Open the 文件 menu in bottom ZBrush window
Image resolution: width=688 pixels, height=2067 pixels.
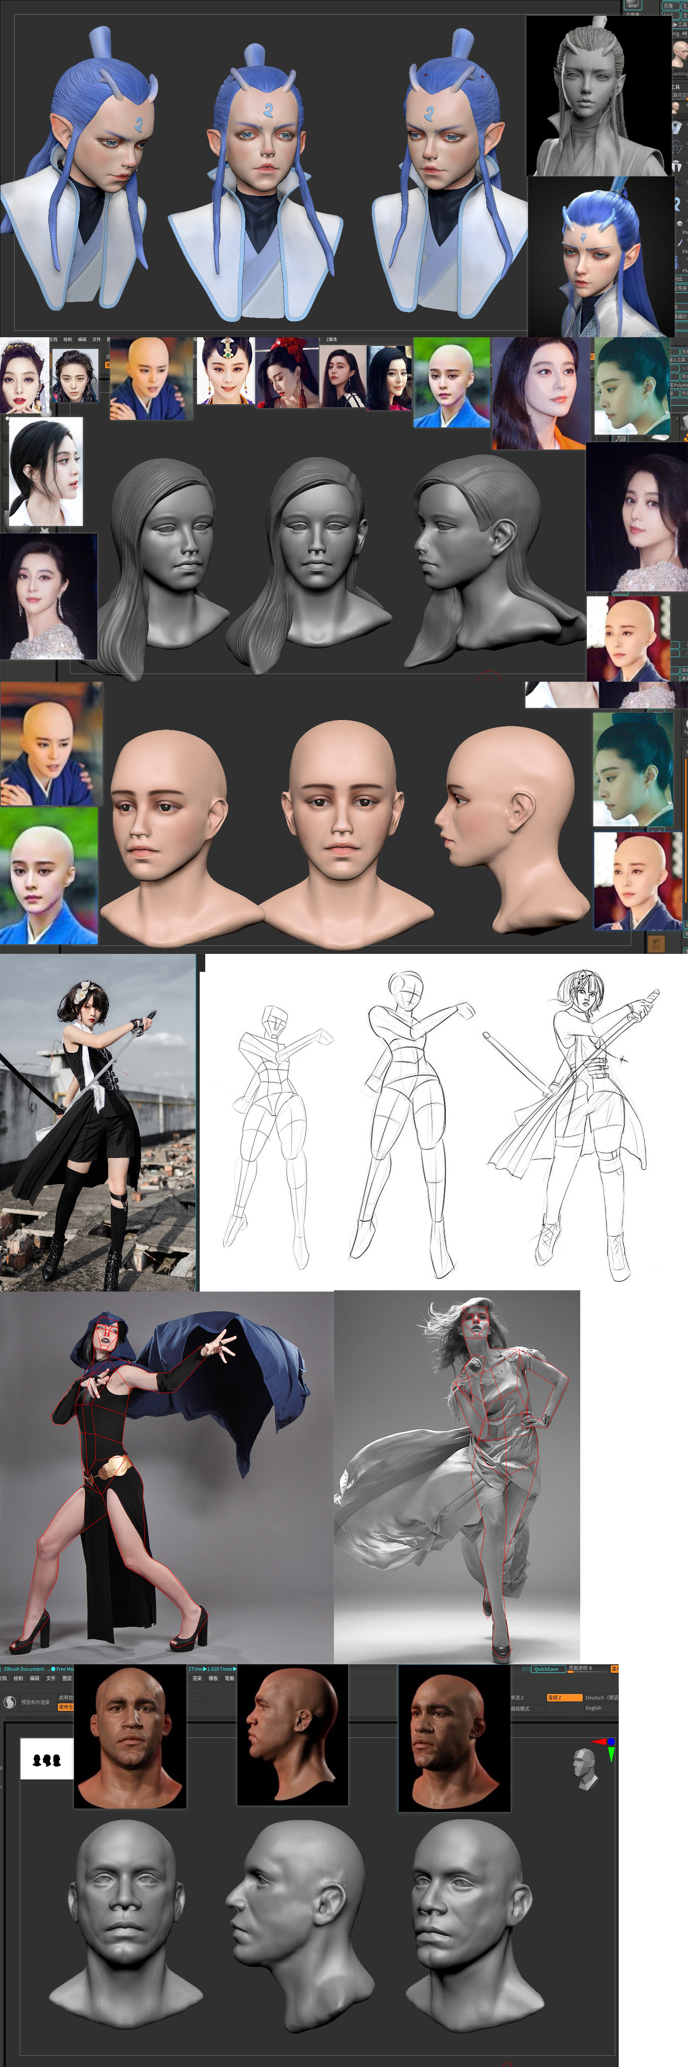click(50, 1678)
